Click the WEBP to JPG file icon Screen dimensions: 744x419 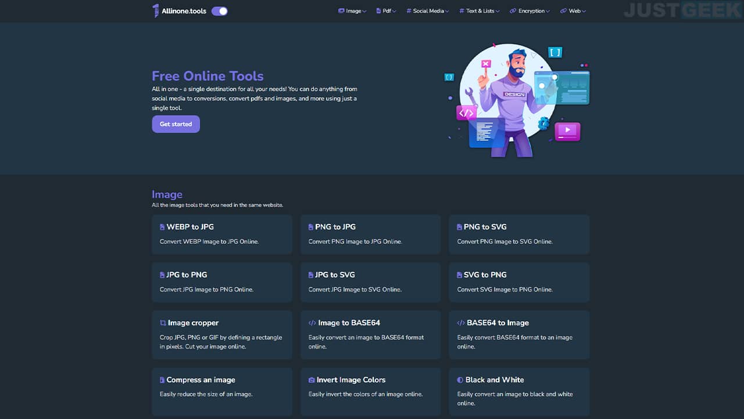tap(162, 227)
